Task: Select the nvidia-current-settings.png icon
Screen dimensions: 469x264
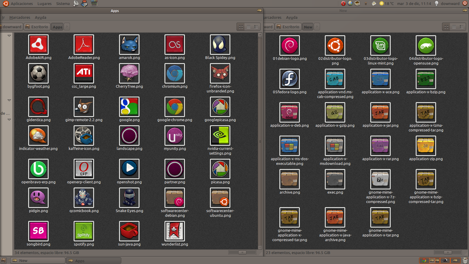Action: point(220,136)
